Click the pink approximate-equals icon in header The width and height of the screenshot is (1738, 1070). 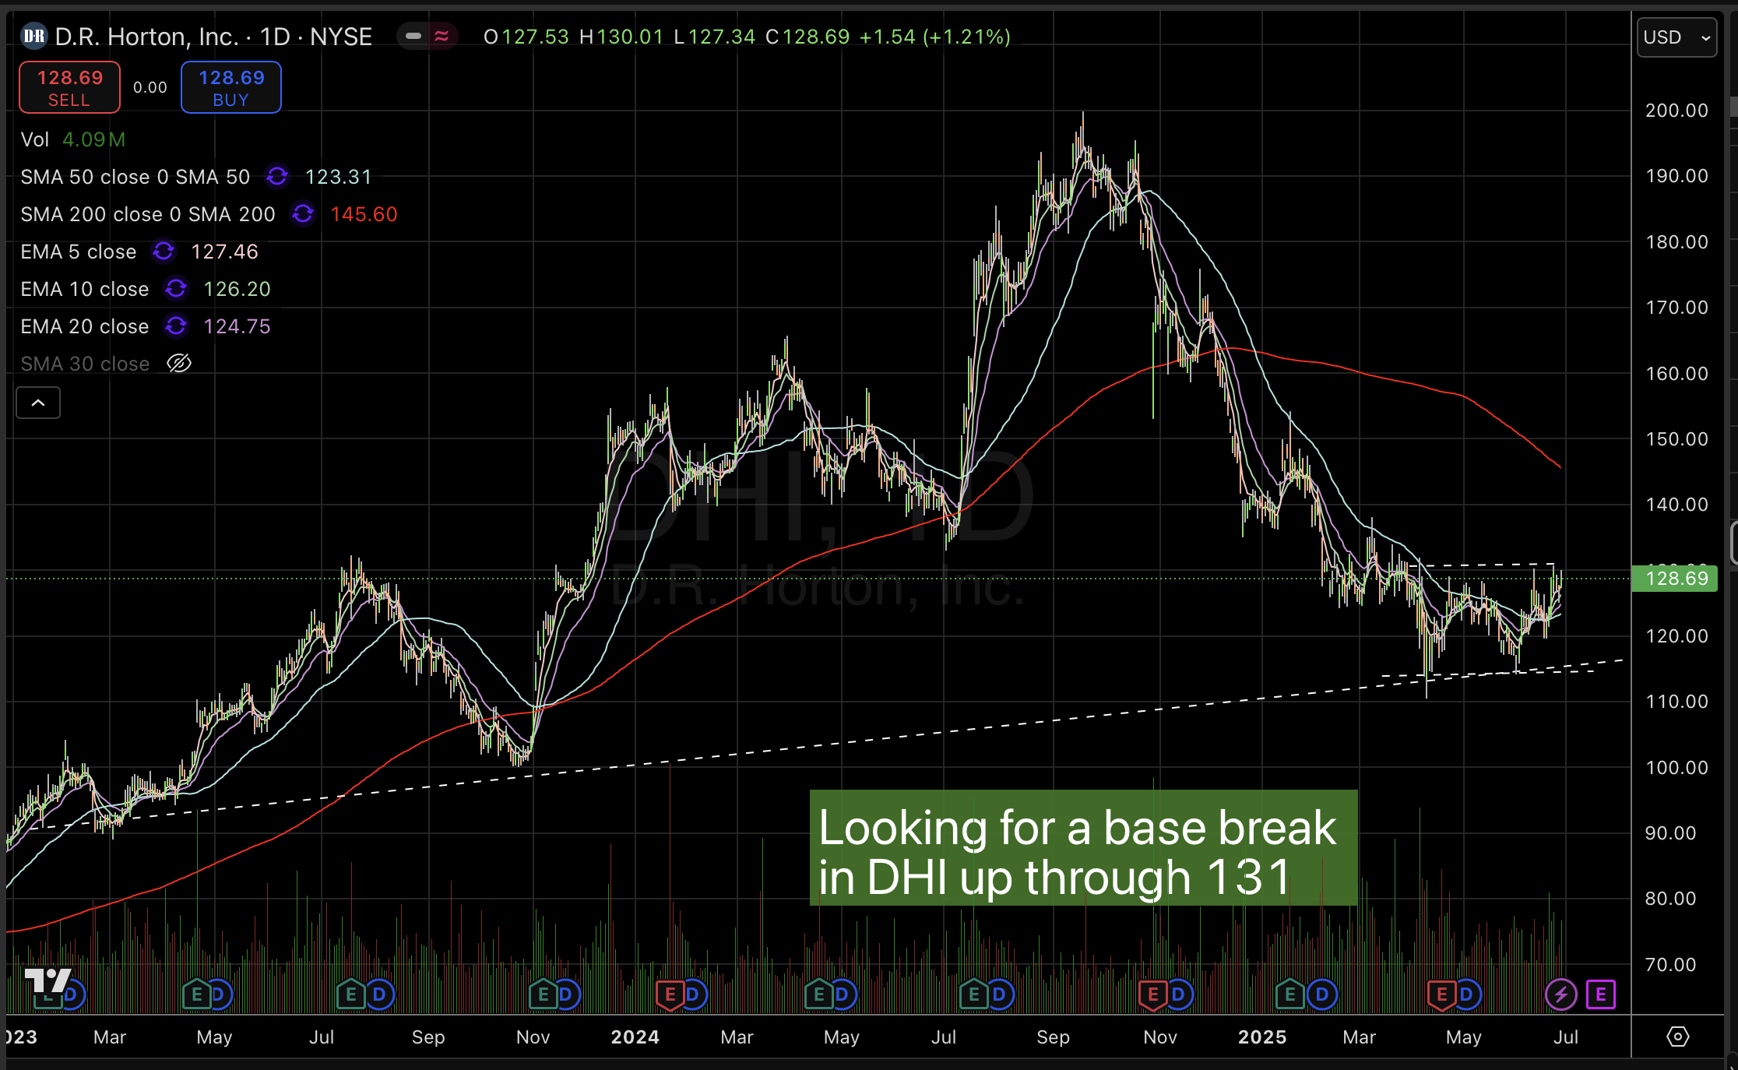pos(442,36)
